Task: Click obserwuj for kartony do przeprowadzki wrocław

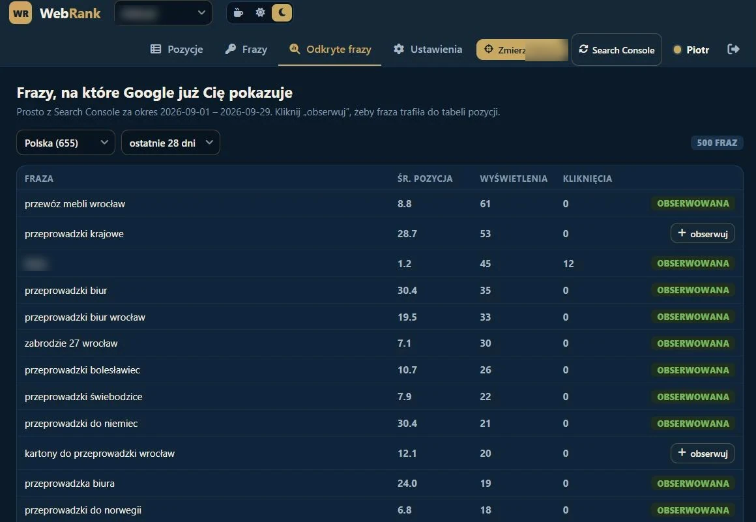Action: (x=703, y=453)
